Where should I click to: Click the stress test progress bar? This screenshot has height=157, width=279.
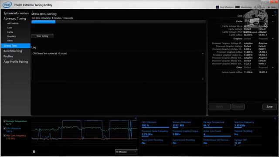[119, 22]
